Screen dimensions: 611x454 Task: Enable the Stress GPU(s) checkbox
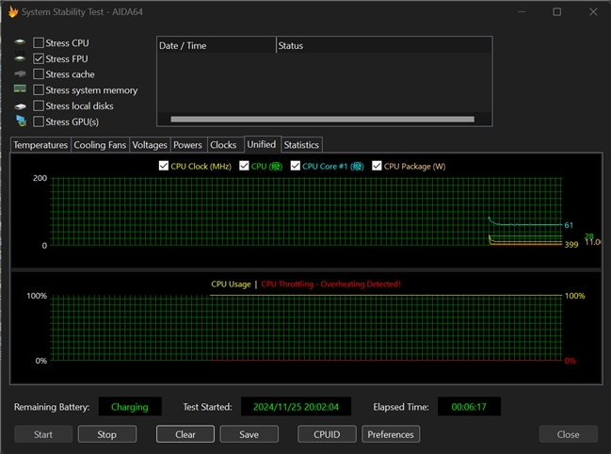(39, 122)
